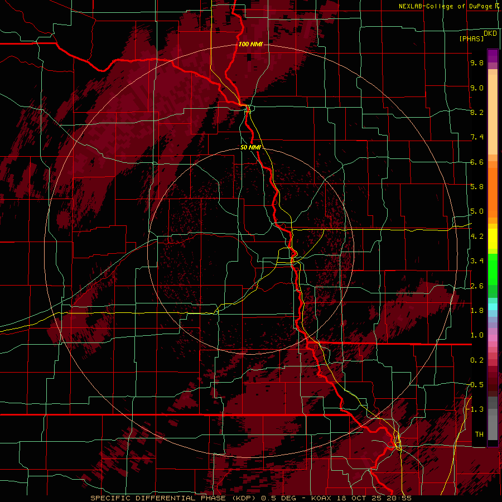
Task: Click the 4.2 scale value
Action: tap(477, 236)
